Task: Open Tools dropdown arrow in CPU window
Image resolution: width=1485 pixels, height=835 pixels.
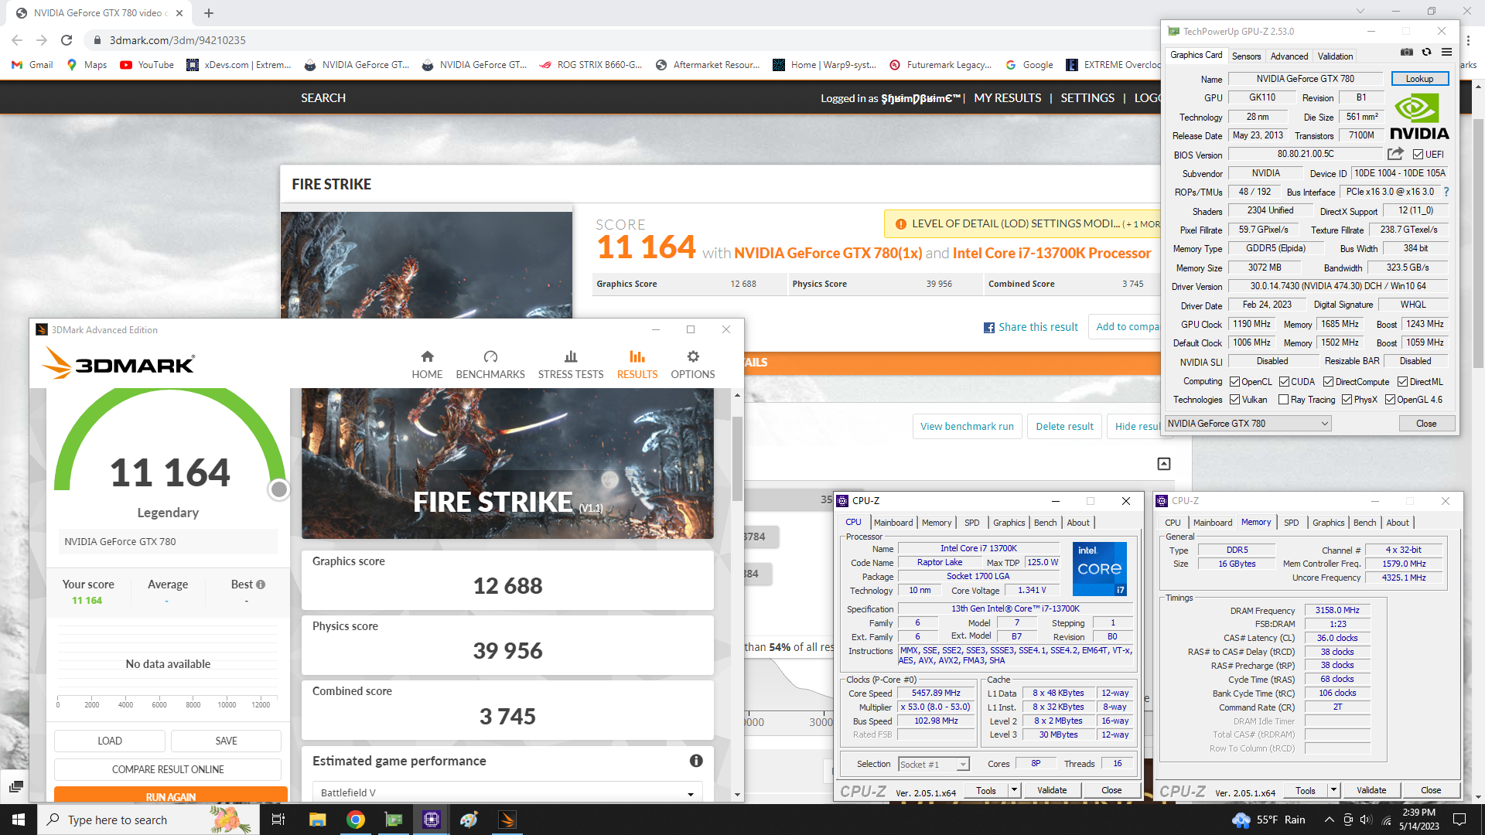Action: point(1015,790)
